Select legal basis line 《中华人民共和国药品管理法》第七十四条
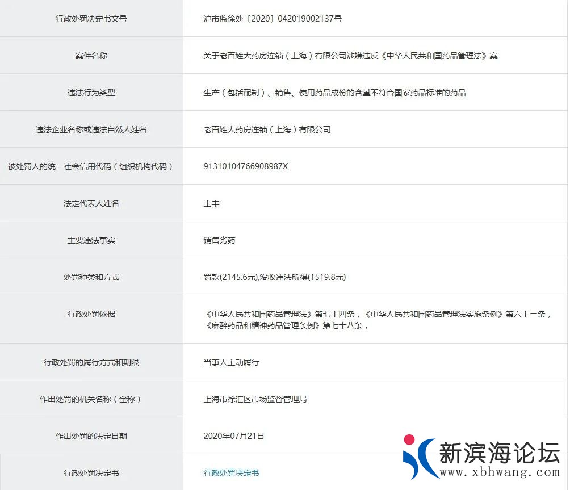 tap(280, 314)
